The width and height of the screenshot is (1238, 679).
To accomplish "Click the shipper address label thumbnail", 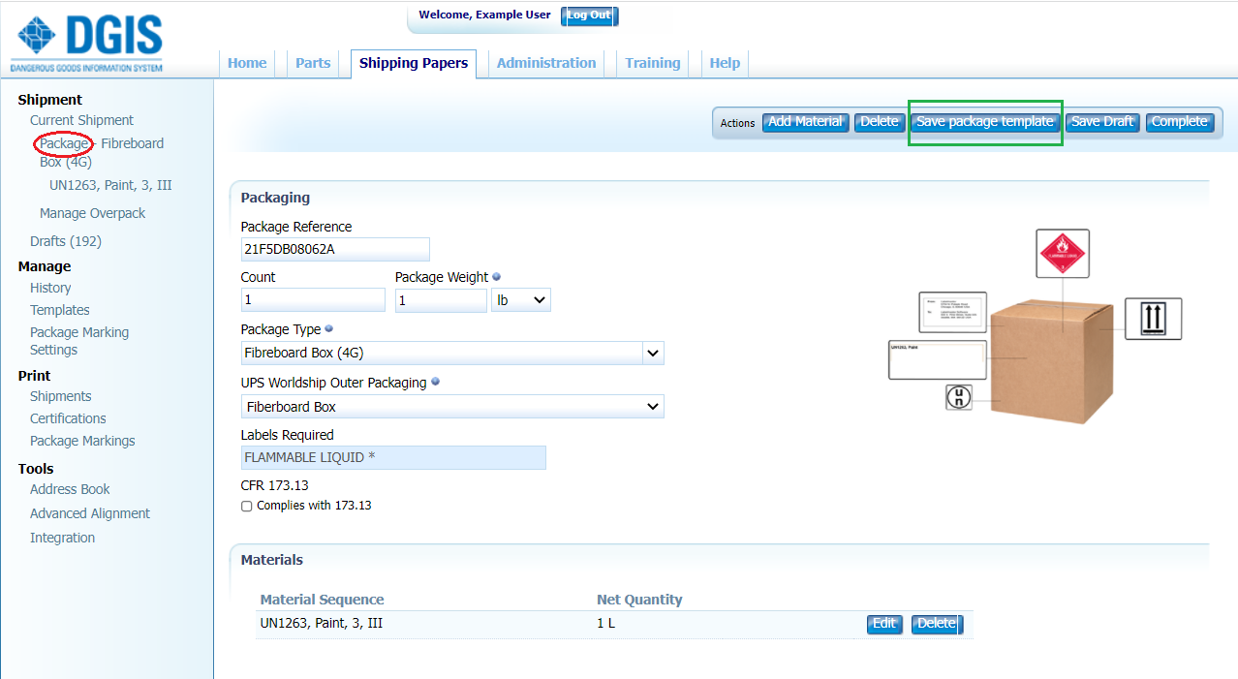I will tap(952, 311).
